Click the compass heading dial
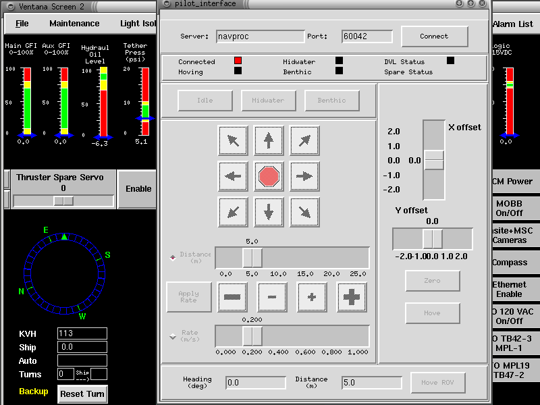The width and height of the screenshot is (540, 405). (64, 274)
